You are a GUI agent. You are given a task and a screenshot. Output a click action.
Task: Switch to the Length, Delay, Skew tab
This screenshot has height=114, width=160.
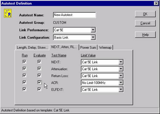[x=32, y=47]
